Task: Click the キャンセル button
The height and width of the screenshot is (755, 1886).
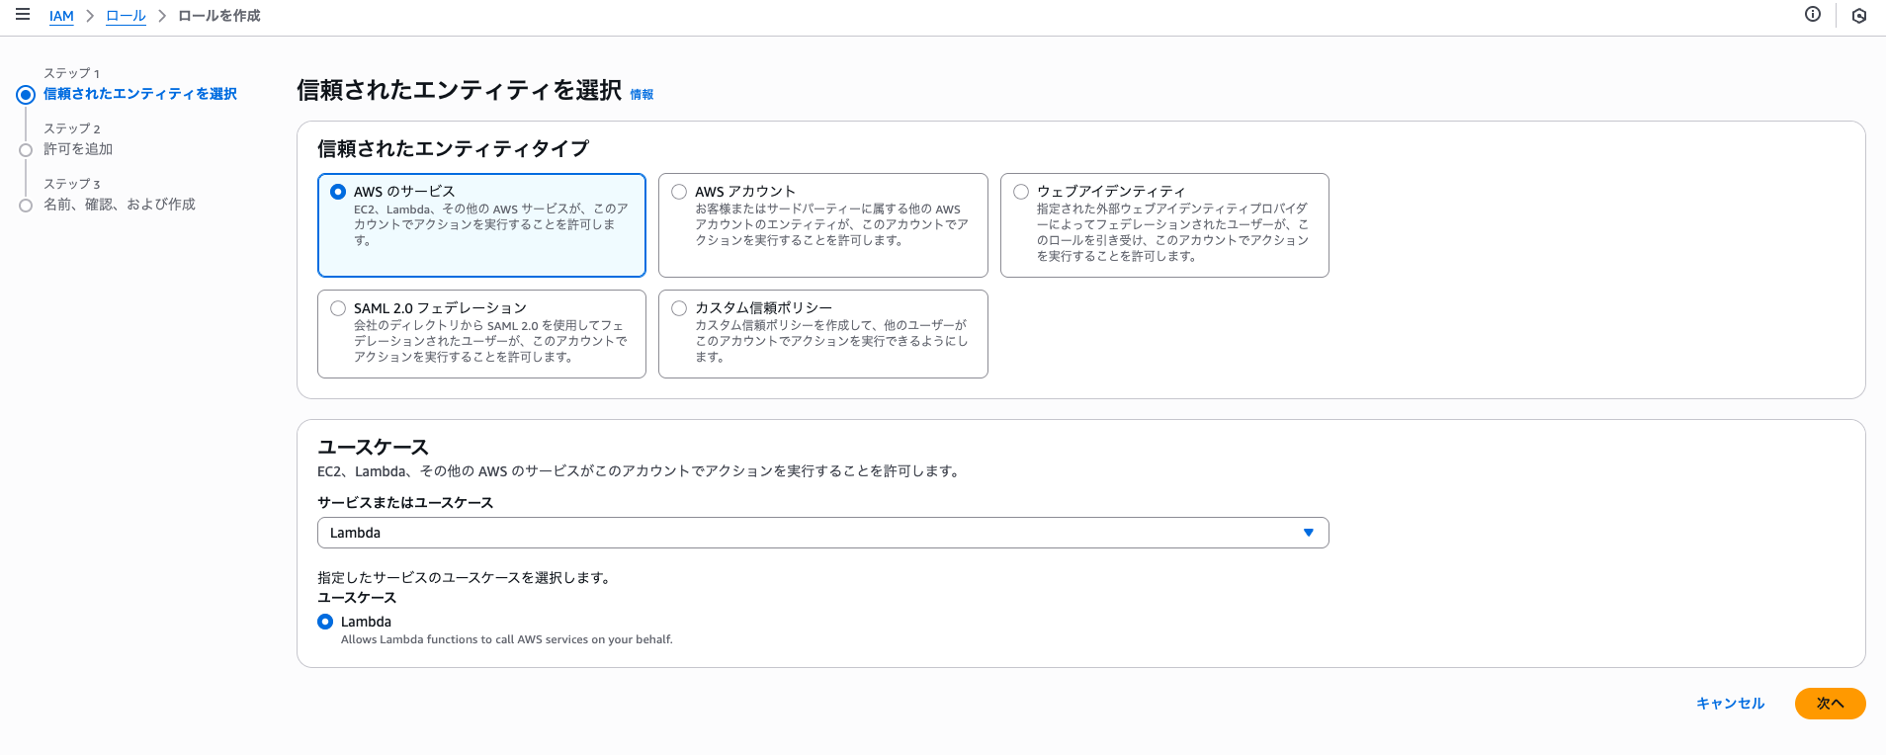Action: 1730,704
